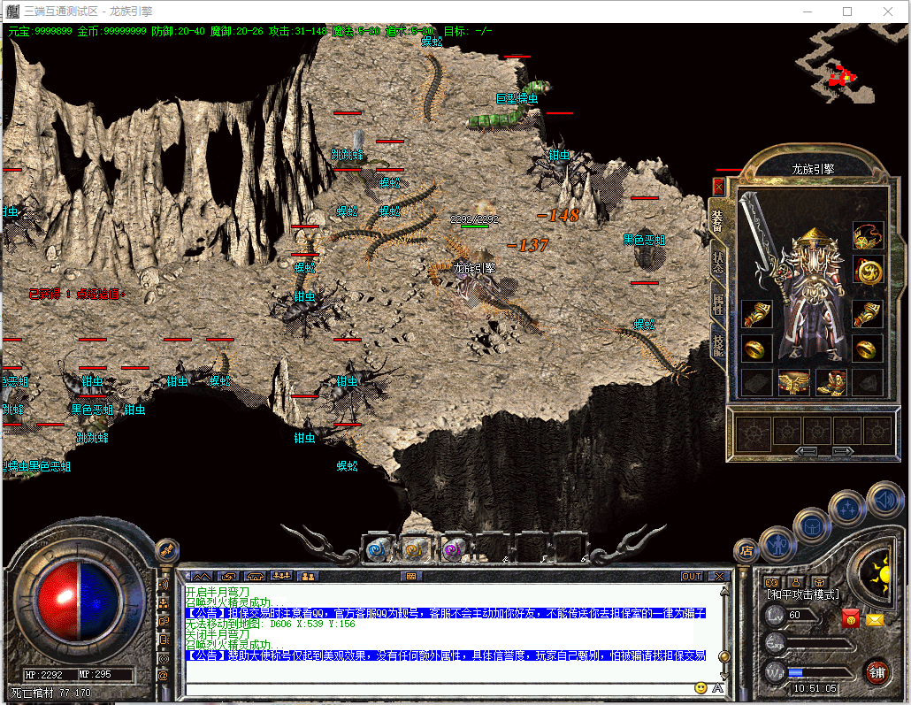Click the OUT button on chat bar
The height and width of the screenshot is (705, 911).
click(x=692, y=576)
